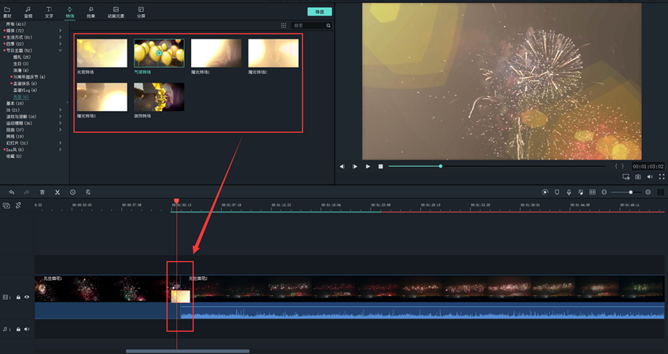
Task: Enter fullscreen preview mode
Action: click(662, 177)
